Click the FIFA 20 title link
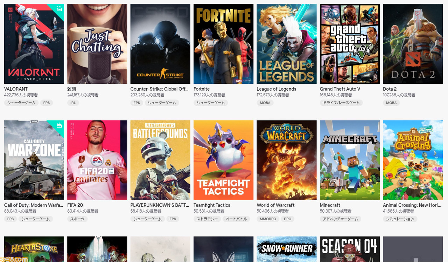Screen dimensions: 448x262 75,205
